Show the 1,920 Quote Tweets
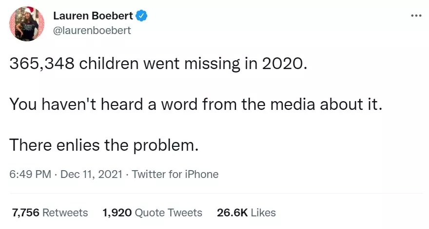 tap(152, 212)
